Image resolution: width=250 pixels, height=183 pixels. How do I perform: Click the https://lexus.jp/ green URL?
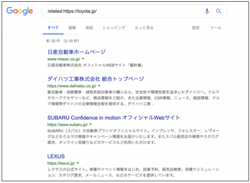coord(61,163)
